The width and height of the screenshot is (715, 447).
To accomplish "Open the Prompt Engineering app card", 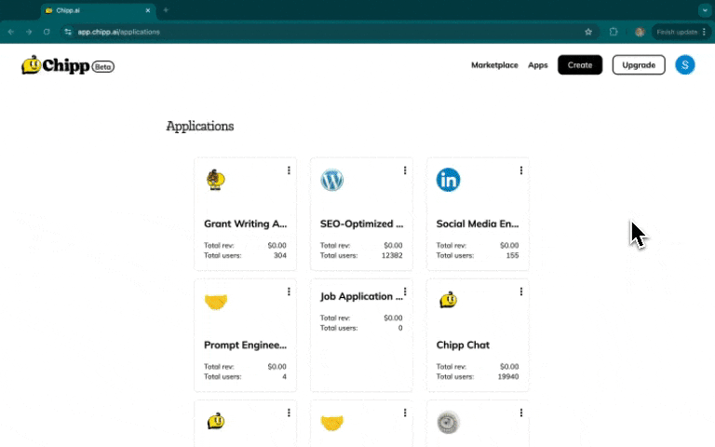I will click(246, 335).
